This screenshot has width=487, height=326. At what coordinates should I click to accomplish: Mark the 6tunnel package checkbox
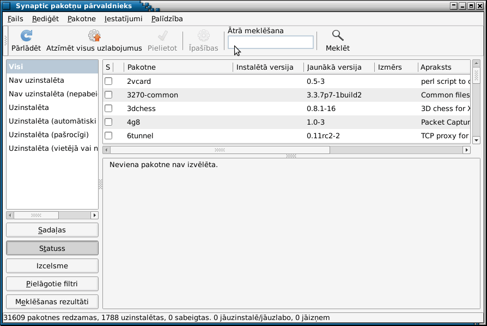click(x=108, y=136)
